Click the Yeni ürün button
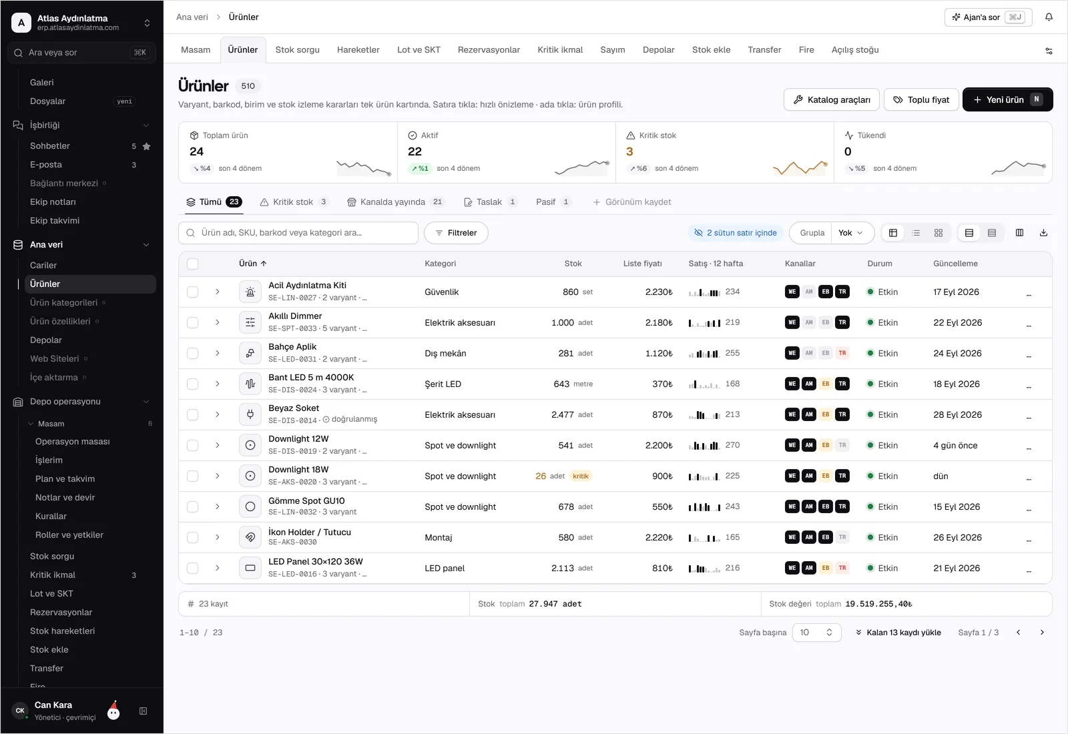This screenshot has width=1068, height=734. click(x=1007, y=99)
